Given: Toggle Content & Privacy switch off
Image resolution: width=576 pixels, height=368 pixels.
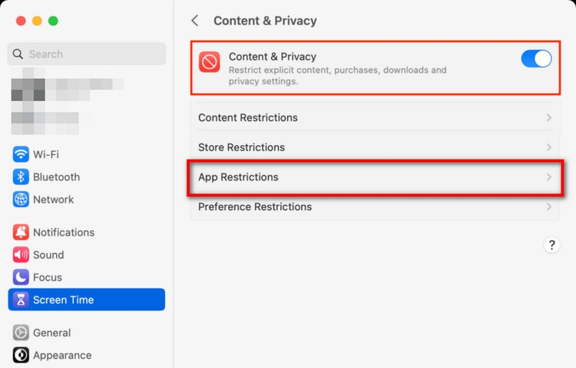Looking at the screenshot, I should click(536, 58).
